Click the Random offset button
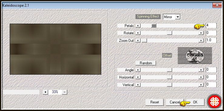Image resolution: width=224 pixels, height=111 pixels. click(146, 63)
